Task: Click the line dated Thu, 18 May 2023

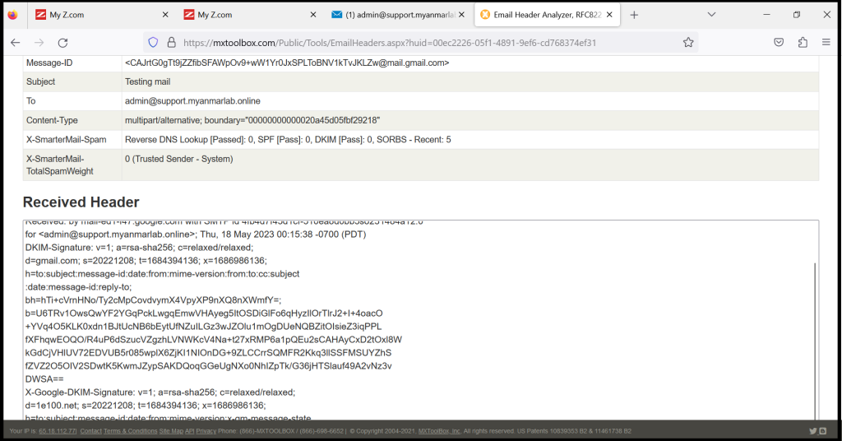Action: [196, 234]
